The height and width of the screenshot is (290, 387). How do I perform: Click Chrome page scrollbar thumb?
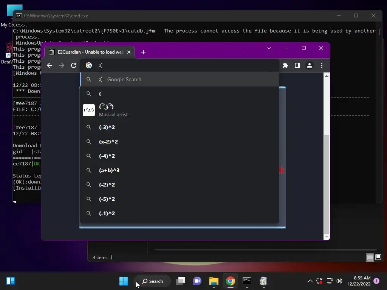[x=327, y=184]
